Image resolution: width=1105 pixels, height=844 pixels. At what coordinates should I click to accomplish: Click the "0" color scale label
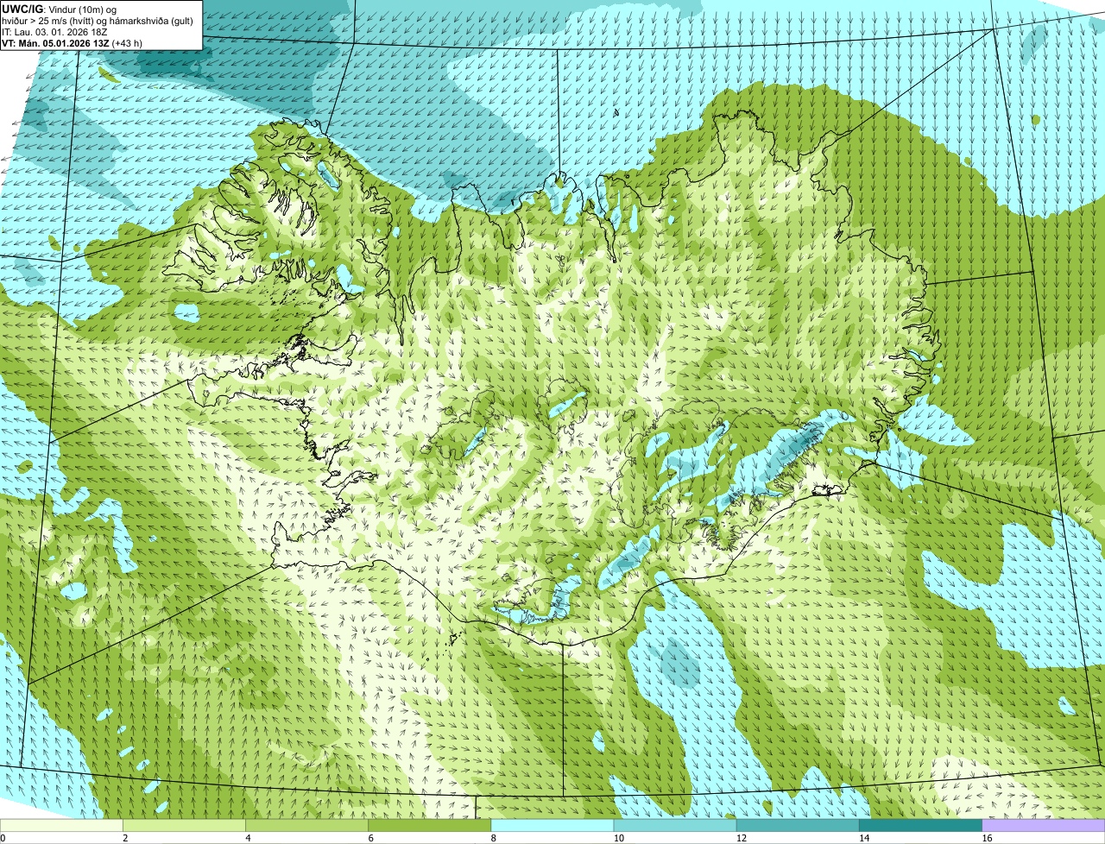(3, 838)
